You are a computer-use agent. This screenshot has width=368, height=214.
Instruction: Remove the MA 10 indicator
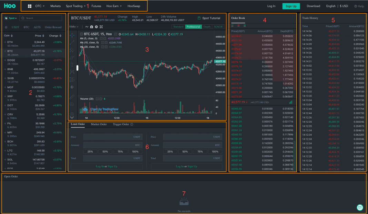pos(106,43)
